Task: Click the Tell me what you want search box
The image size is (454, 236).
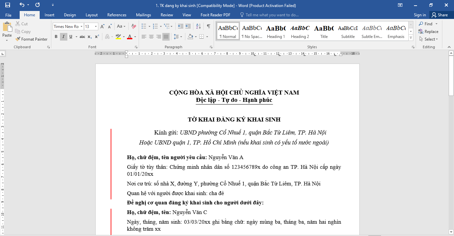Action: pyautogui.click(x=272, y=15)
